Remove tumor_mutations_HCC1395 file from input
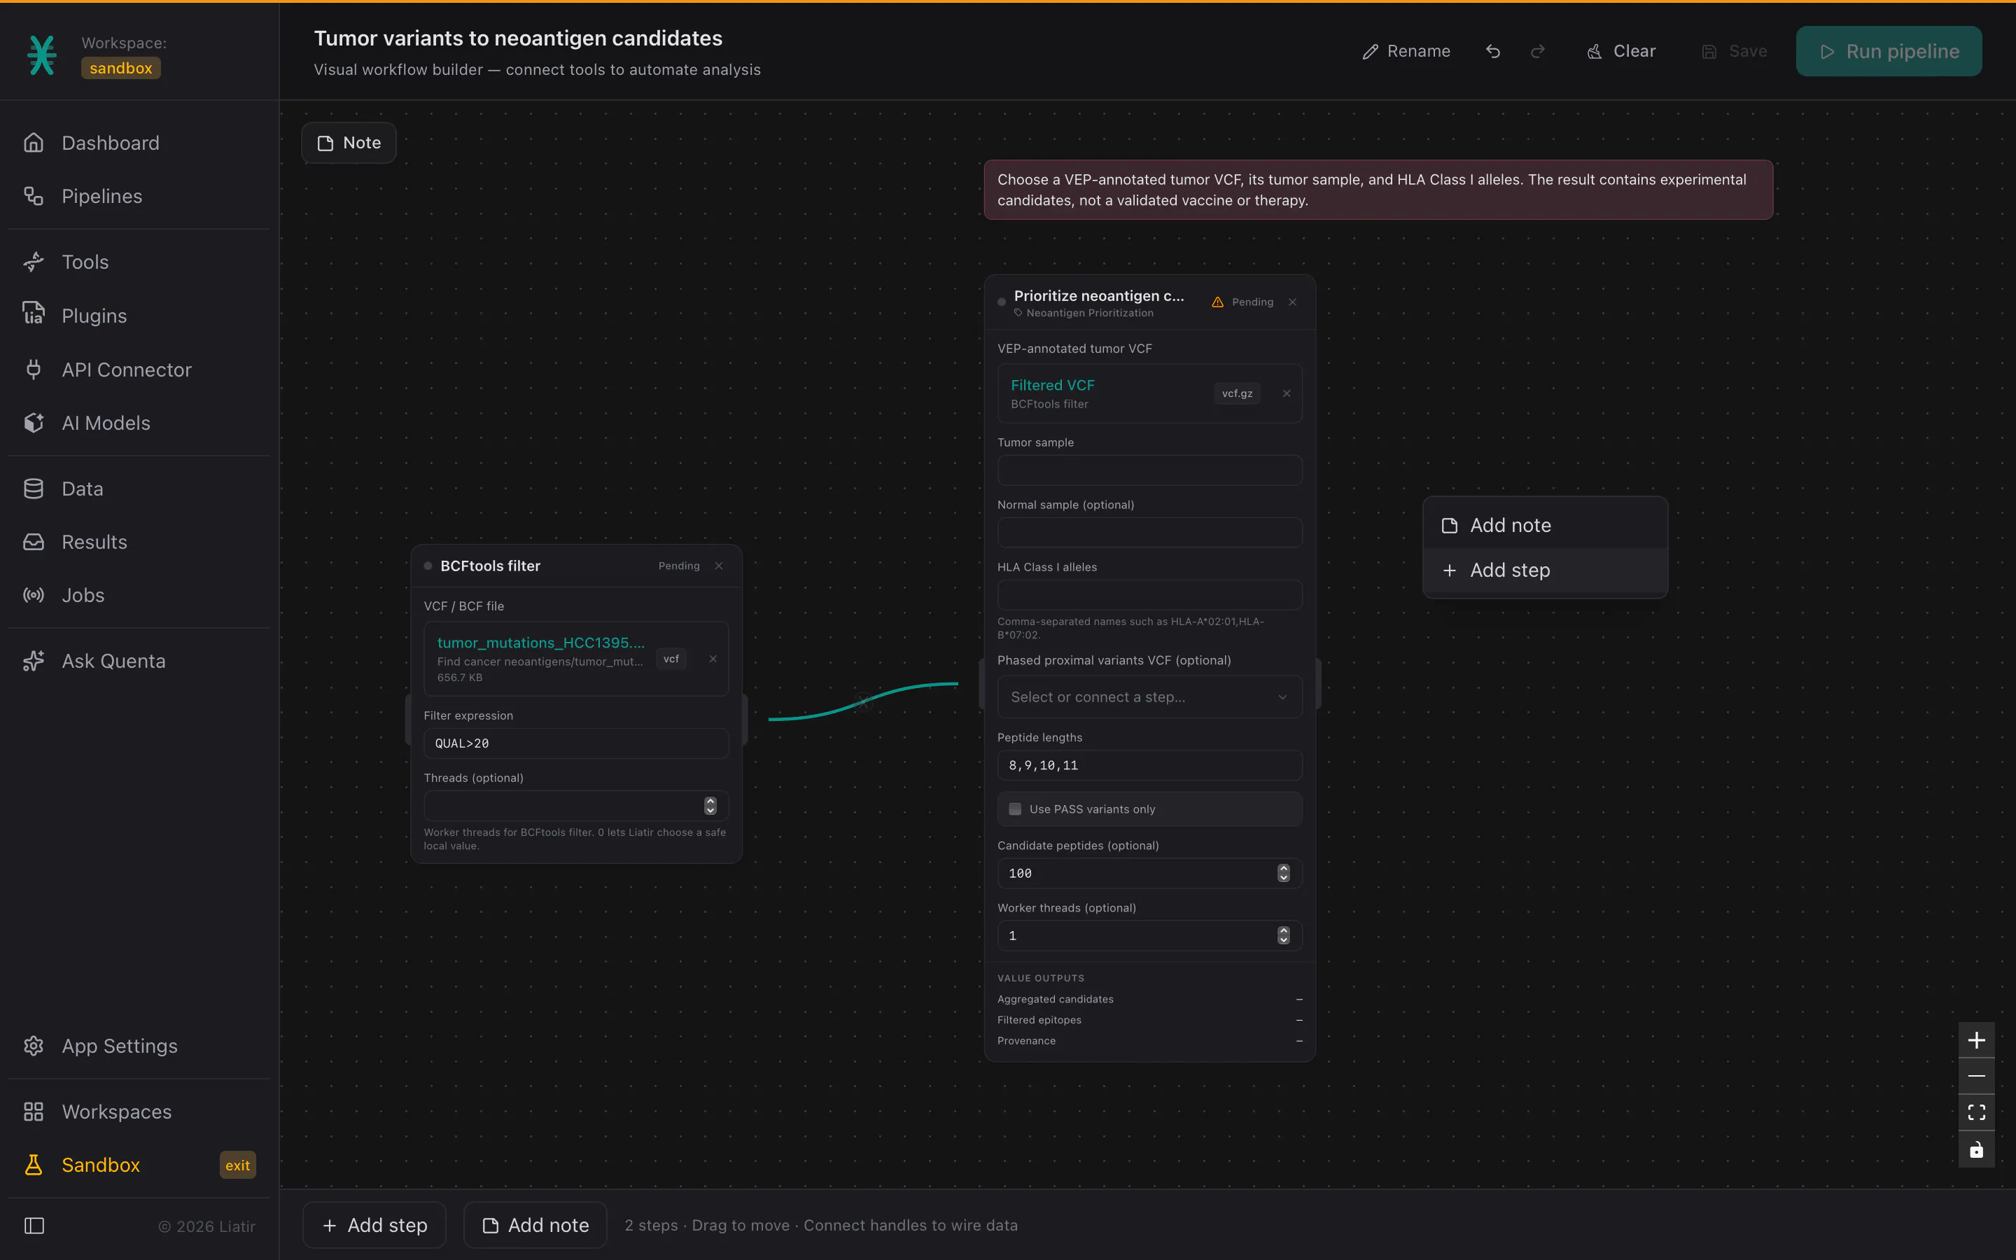This screenshot has height=1260, width=2016. tap(713, 658)
